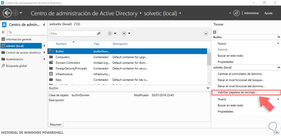Sort list by Tipo column
281x136 pixels.
(x=96, y=44)
